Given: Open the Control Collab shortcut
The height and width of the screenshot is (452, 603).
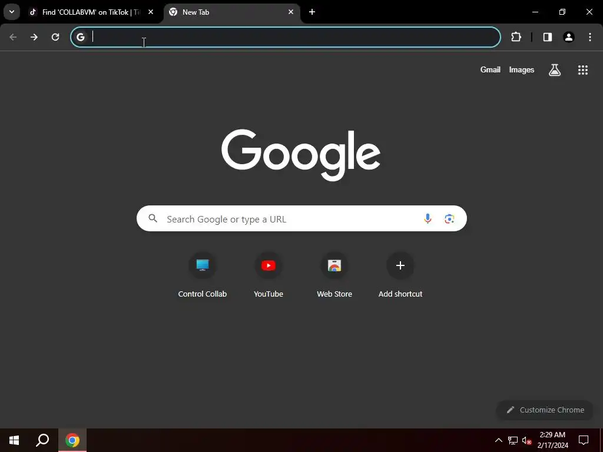Looking at the screenshot, I should pos(203,275).
